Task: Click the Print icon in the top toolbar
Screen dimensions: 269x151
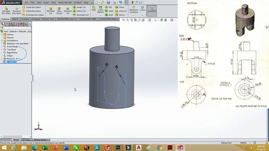Action: [114, 3]
